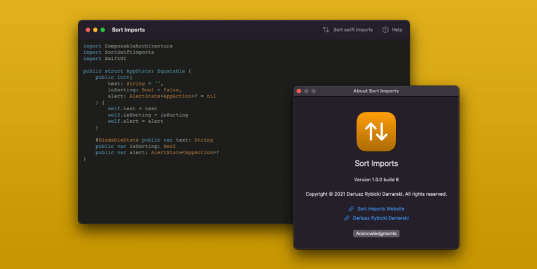Click the 'About Sort Imports' title bar text
537x269 pixels.
click(376, 91)
